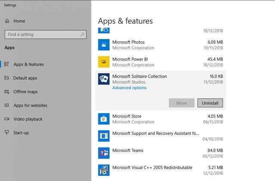This screenshot has width=275, height=181.
Task: Focus the Find a setting search box
Action: click(x=46, y=34)
